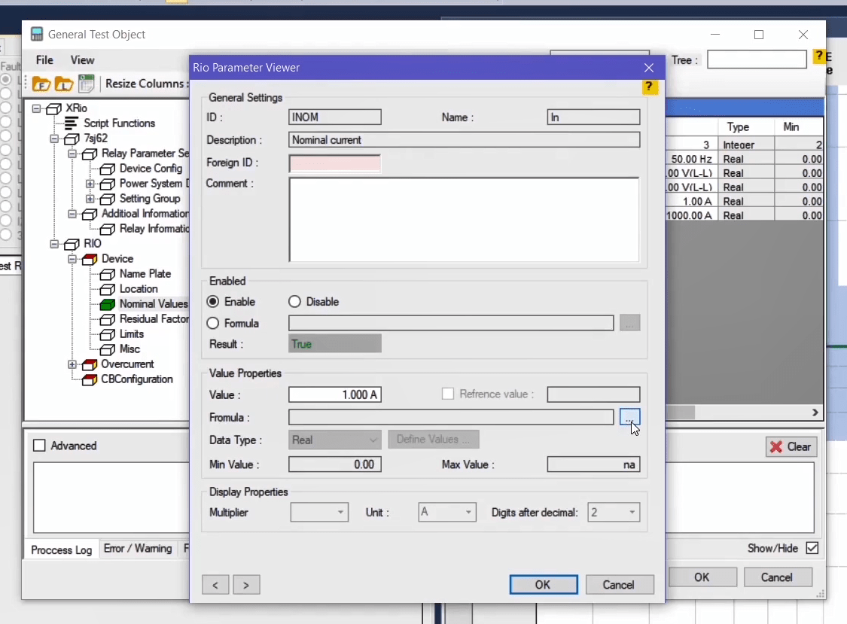
Task: Click Cancel in General Test Object window
Action: click(x=777, y=577)
